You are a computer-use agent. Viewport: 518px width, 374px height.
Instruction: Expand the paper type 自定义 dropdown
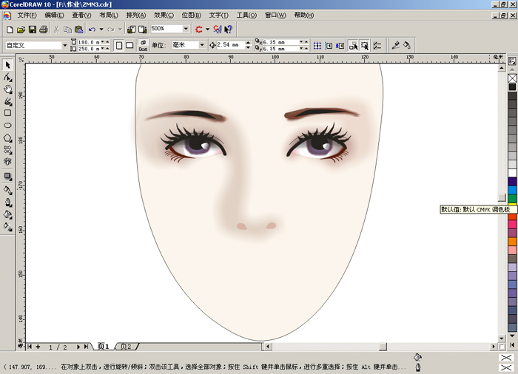click(x=65, y=45)
